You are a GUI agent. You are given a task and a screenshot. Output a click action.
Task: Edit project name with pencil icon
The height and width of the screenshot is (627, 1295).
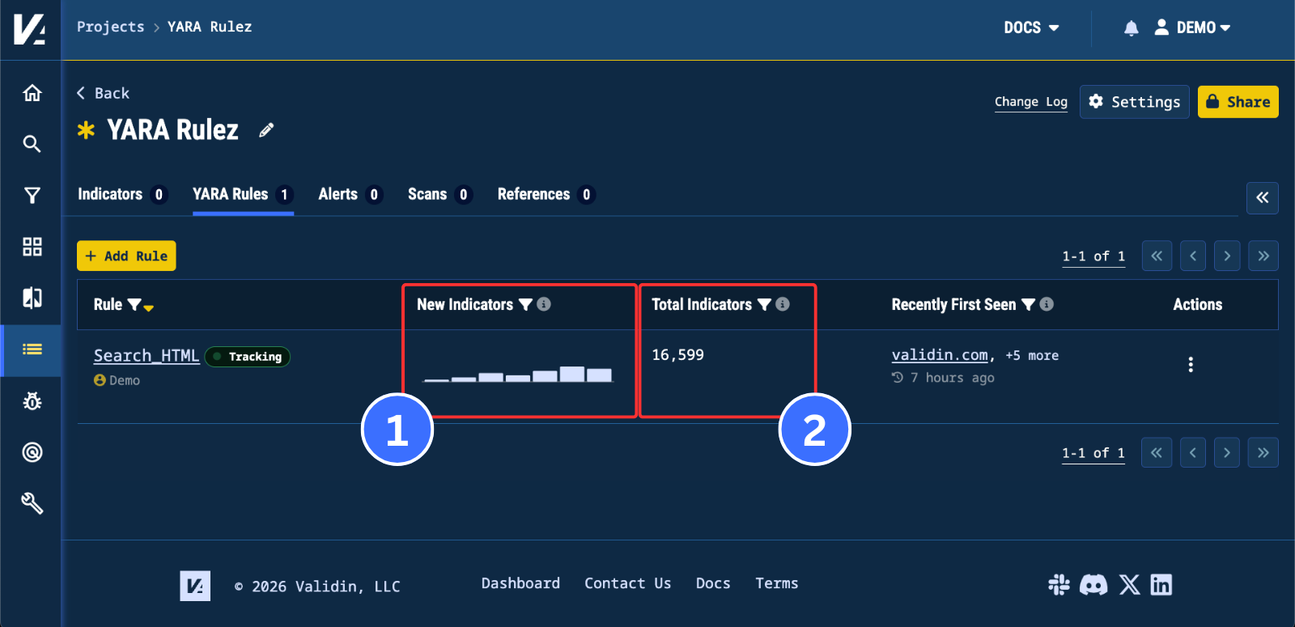pyautogui.click(x=266, y=130)
